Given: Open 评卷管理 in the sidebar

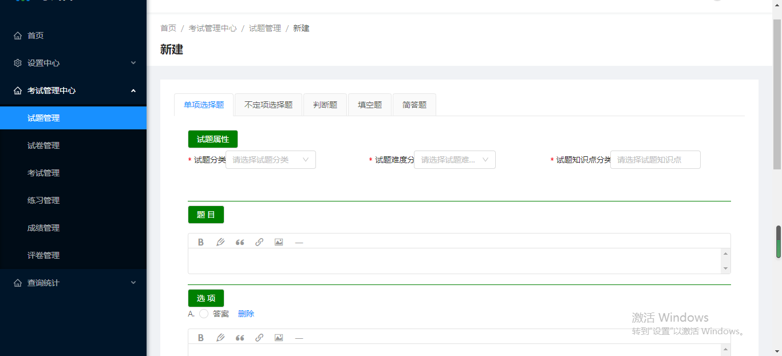Looking at the screenshot, I should pyautogui.click(x=73, y=255).
